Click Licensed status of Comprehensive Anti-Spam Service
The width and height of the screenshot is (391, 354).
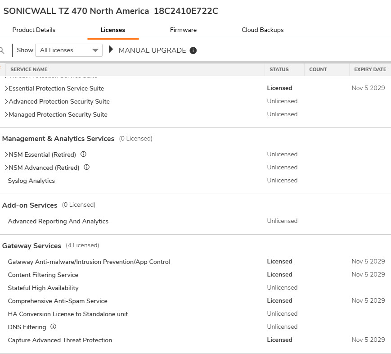[x=279, y=300]
